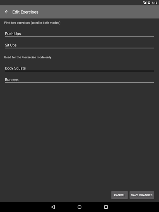This screenshot has height=212, width=159.
Task: Tap the 'First two exercises' section label
Action: click(32, 23)
